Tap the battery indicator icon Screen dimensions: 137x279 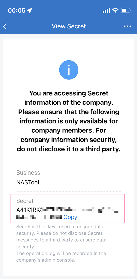click(126, 11)
